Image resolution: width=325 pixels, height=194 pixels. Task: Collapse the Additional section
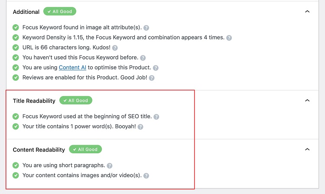coord(307,12)
